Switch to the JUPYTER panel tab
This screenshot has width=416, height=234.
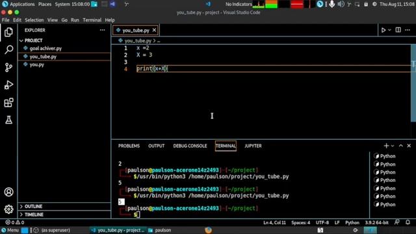pos(253,146)
